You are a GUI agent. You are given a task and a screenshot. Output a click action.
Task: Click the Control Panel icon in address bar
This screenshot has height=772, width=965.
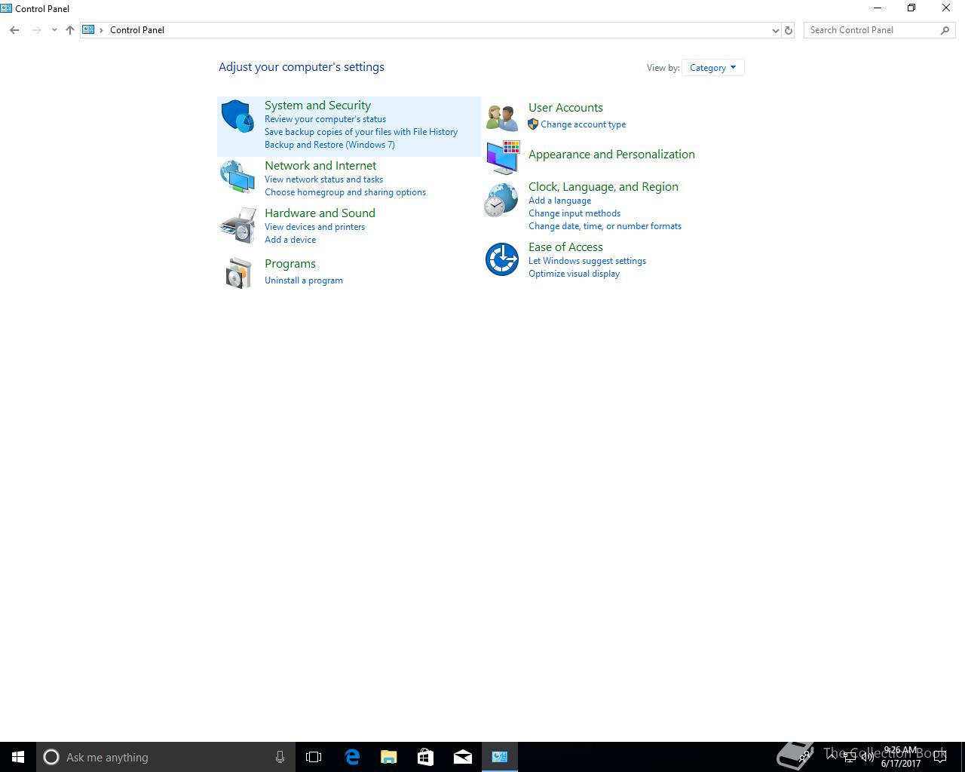click(88, 30)
